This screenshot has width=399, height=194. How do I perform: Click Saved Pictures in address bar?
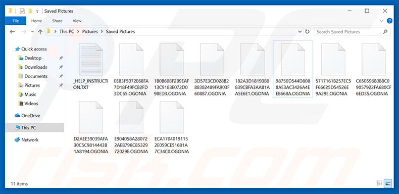pyautogui.click(x=120, y=31)
